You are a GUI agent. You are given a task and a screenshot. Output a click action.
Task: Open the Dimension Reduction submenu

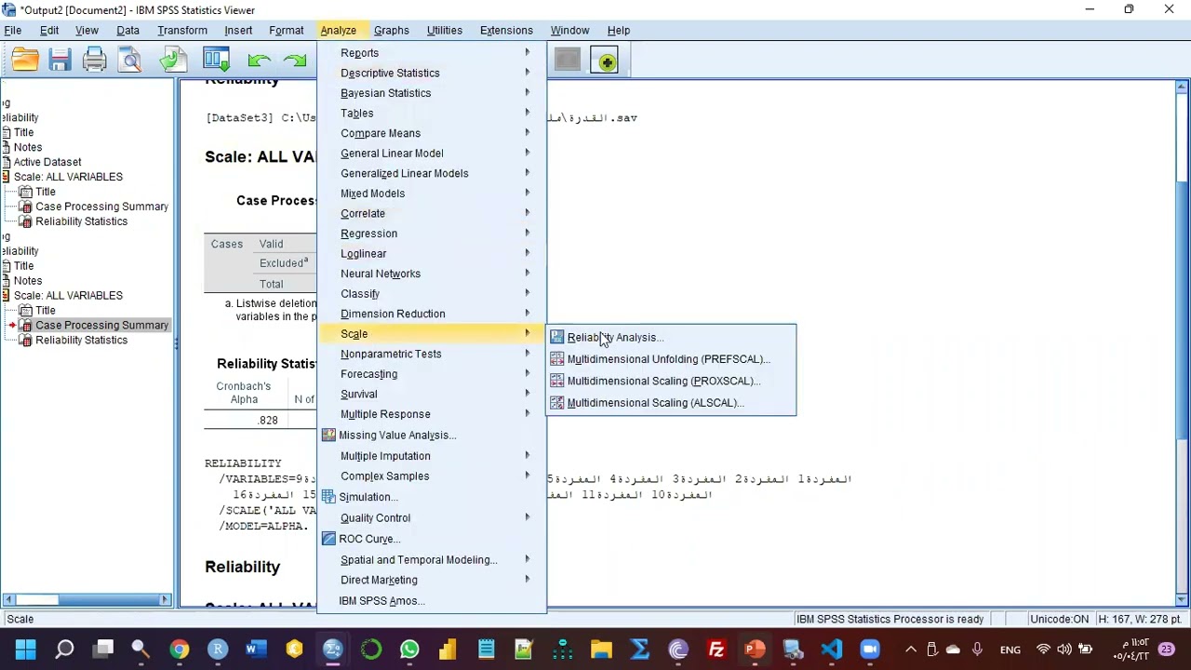pyautogui.click(x=433, y=314)
